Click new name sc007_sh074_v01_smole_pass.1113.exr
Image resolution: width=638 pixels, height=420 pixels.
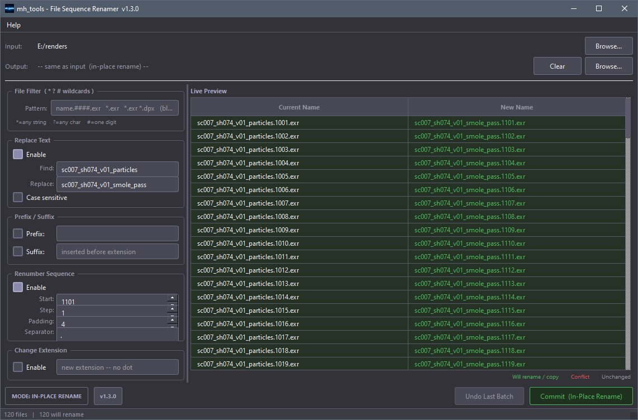click(516, 284)
